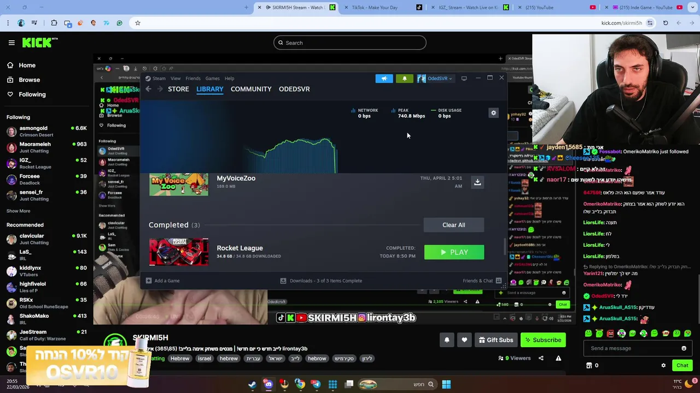Click channel notification bell button
This screenshot has width=700, height=393.
[447, 340]
